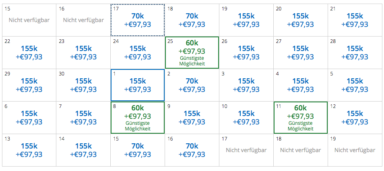Pick day 12 at 155k

[x=355, y=118]
